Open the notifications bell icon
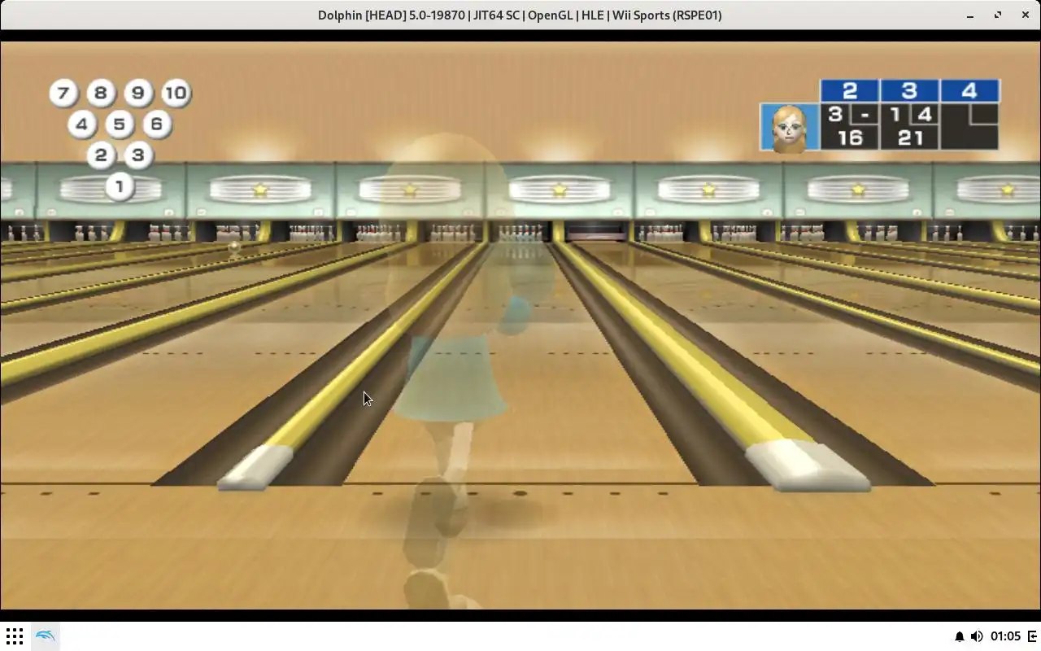1041x651 pixels. [959, 636]
